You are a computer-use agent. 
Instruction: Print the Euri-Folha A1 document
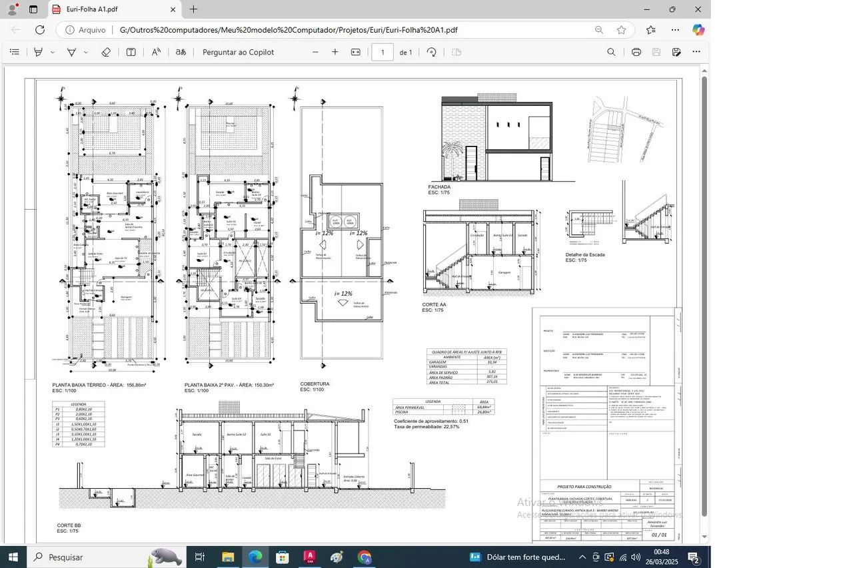[636, 51]
